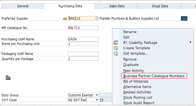This screenshot has width=196, height=106.
Task: Choose Remove from the context menu
Action: 130,59
